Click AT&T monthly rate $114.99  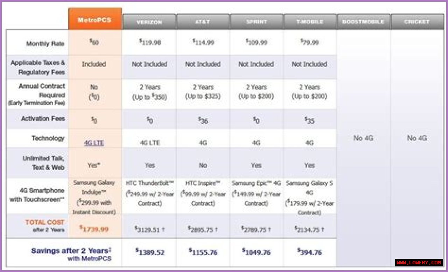click(203, 42)
